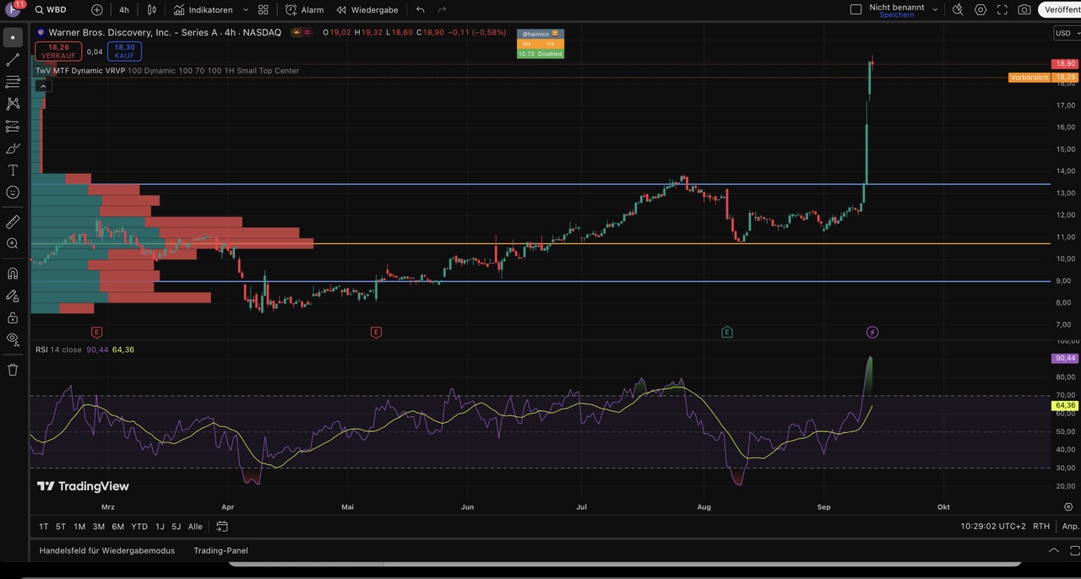Select the zoom in tool

pos(13,244)
